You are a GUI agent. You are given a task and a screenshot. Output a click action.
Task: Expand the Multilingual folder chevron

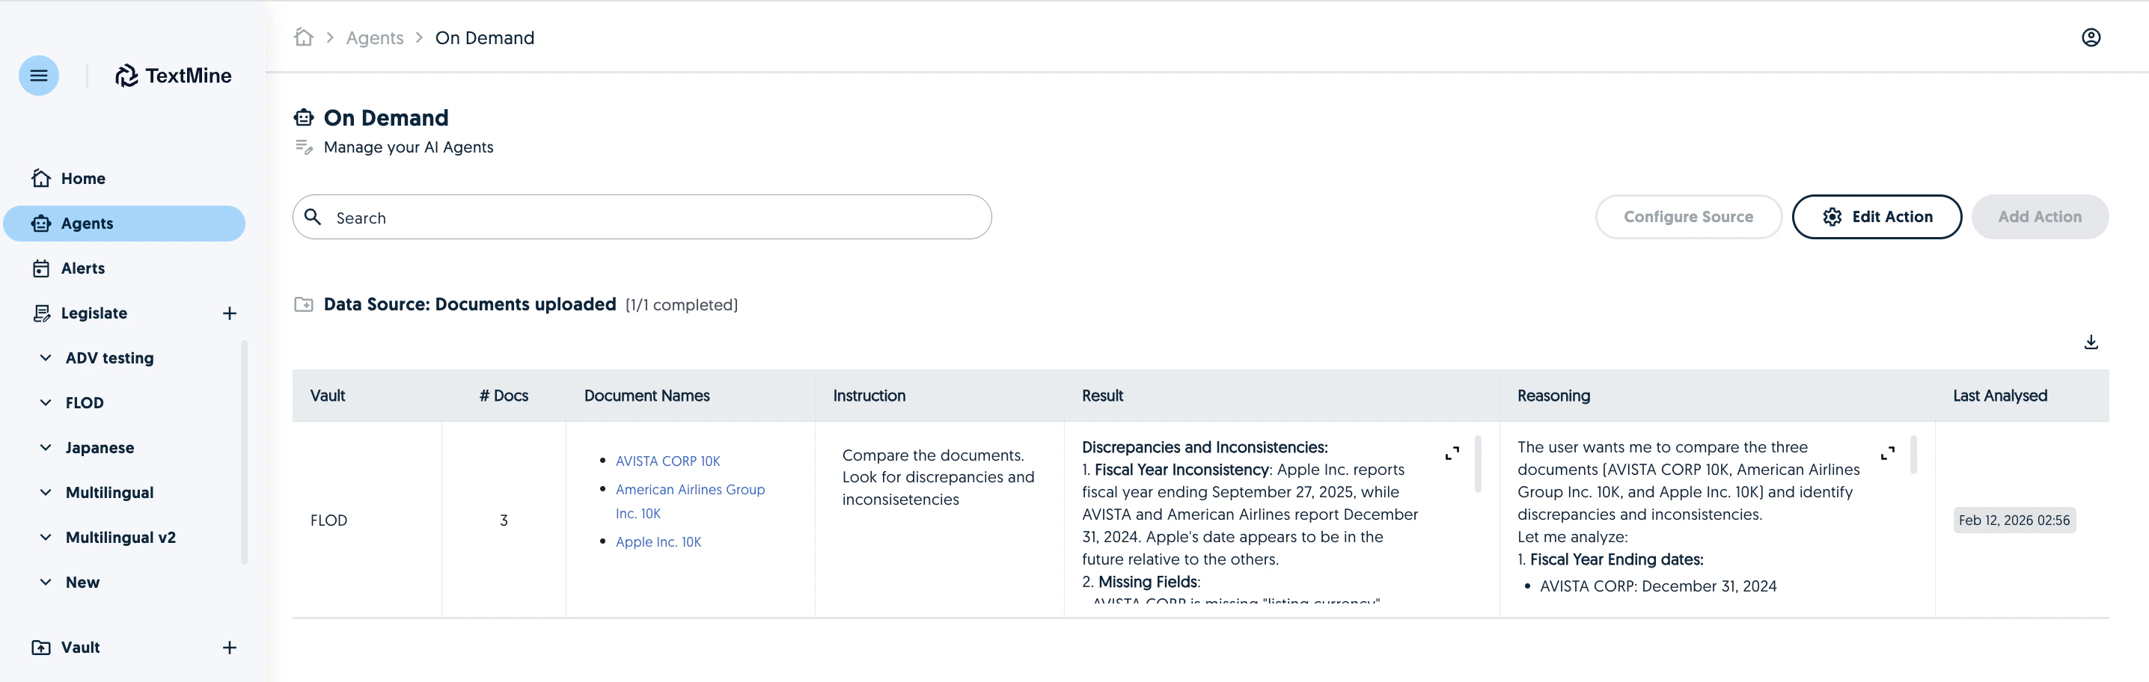pyautogui.click(x=46, y=493)
